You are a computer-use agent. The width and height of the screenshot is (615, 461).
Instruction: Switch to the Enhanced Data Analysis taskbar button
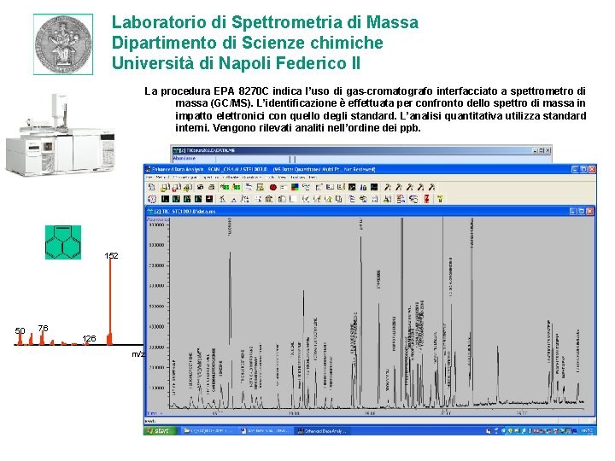(322, 431)
